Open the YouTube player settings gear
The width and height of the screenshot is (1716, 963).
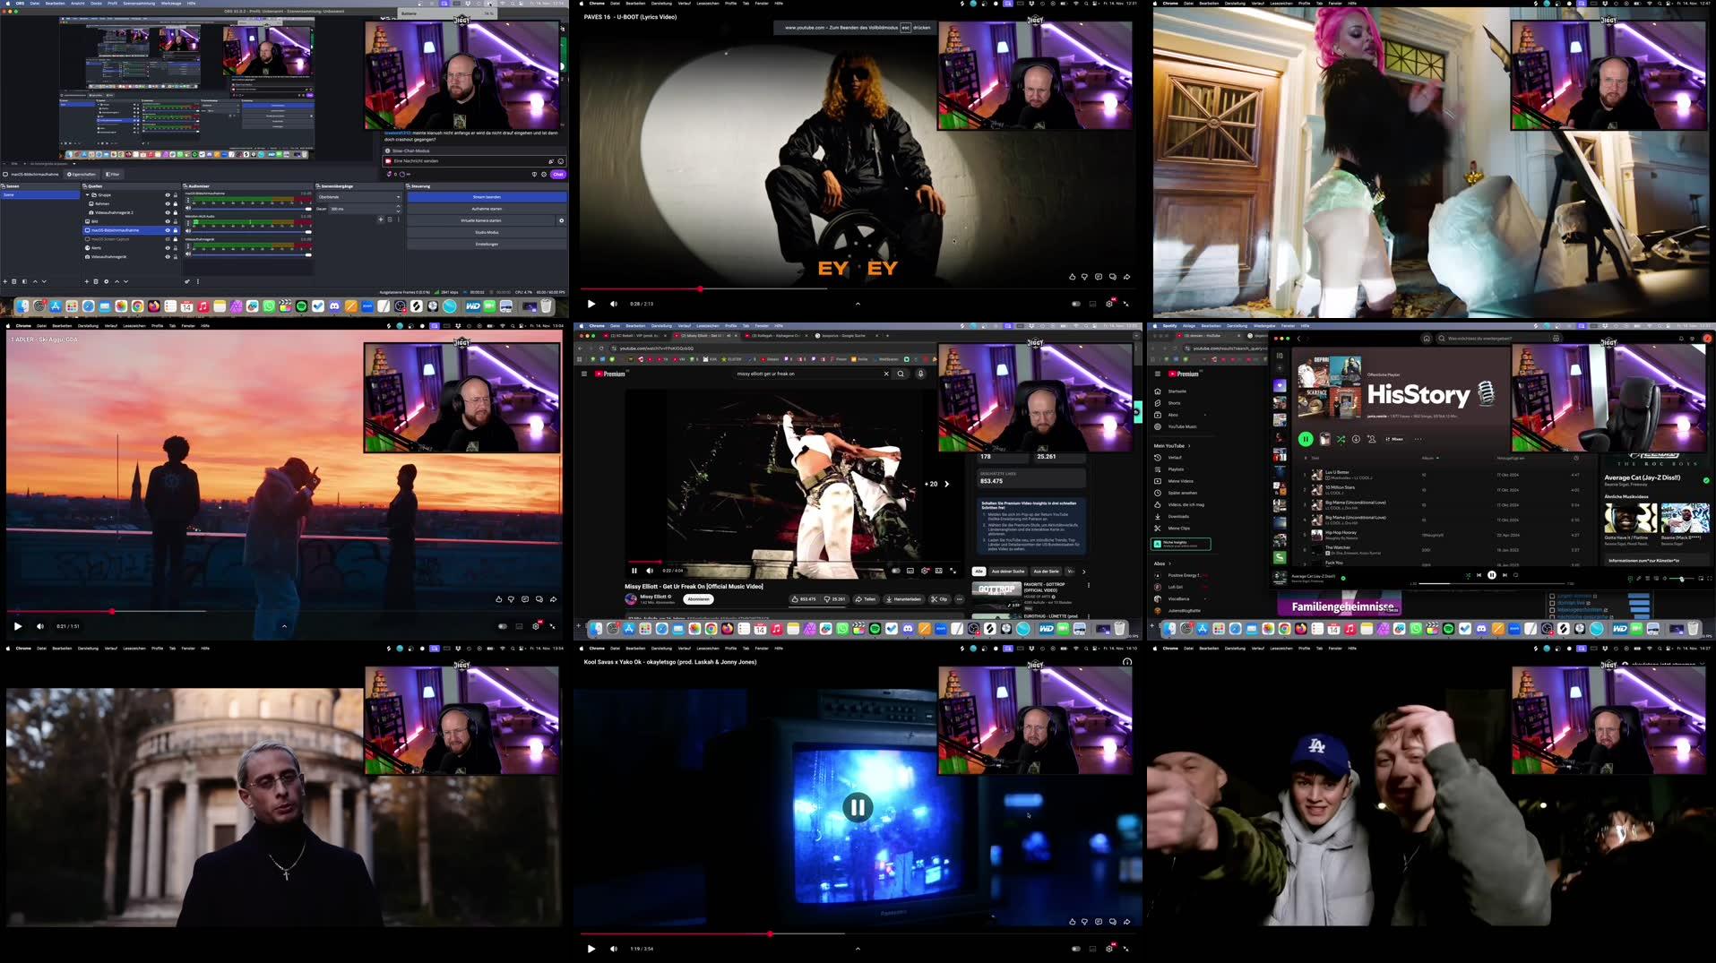[925, 571]
